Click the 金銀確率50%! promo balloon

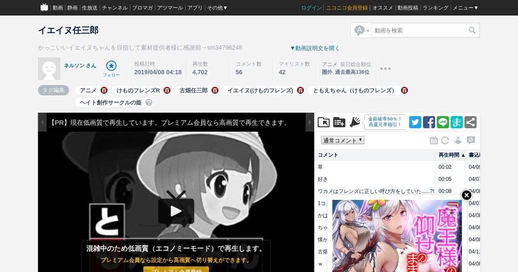click(385, 122)
